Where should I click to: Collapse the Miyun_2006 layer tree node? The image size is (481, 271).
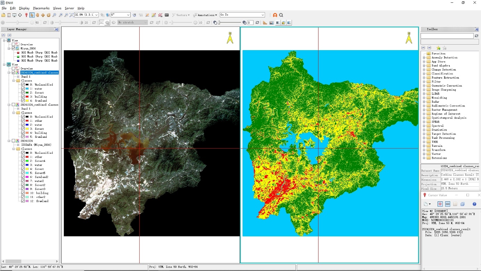(9, 48)
